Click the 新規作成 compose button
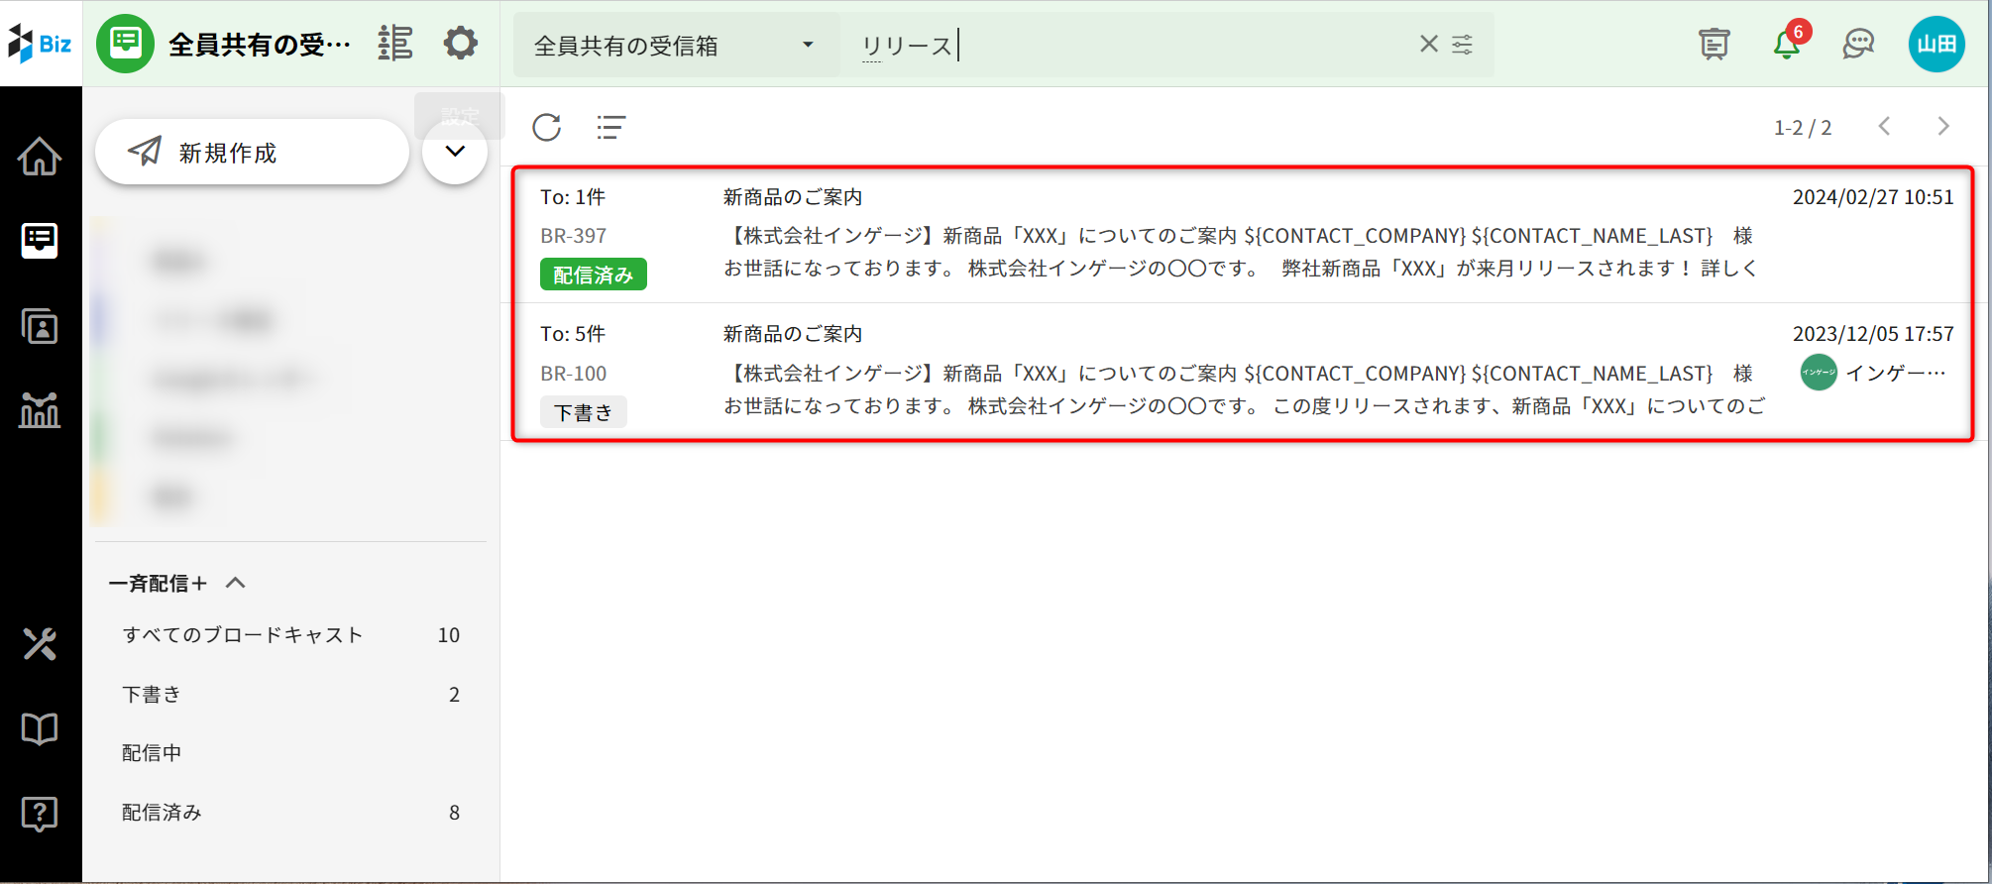This screenshot has height=884, width=1992. [252, 153]
